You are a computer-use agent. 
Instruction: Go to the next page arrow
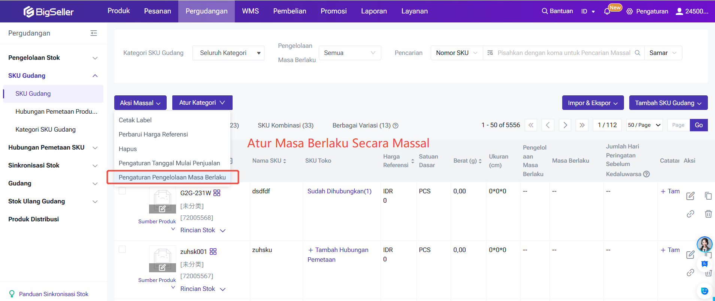[565, 125]
